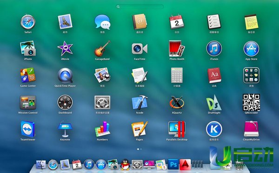The image size is (279, 173).
Task: Launch Pages
Action: pyautogui.click(x=139, y=129)
